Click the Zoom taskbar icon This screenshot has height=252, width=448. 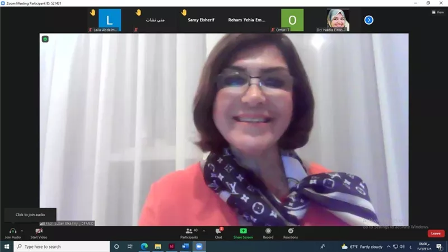pyautogui.click(x=199, y=246)
